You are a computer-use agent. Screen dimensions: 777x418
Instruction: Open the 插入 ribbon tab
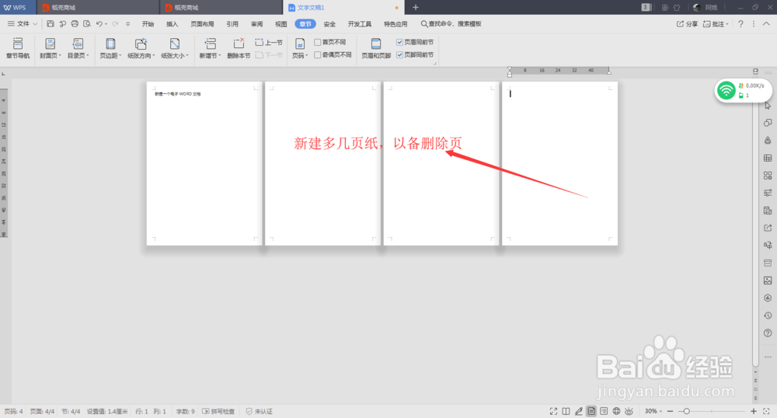point(172,24)
